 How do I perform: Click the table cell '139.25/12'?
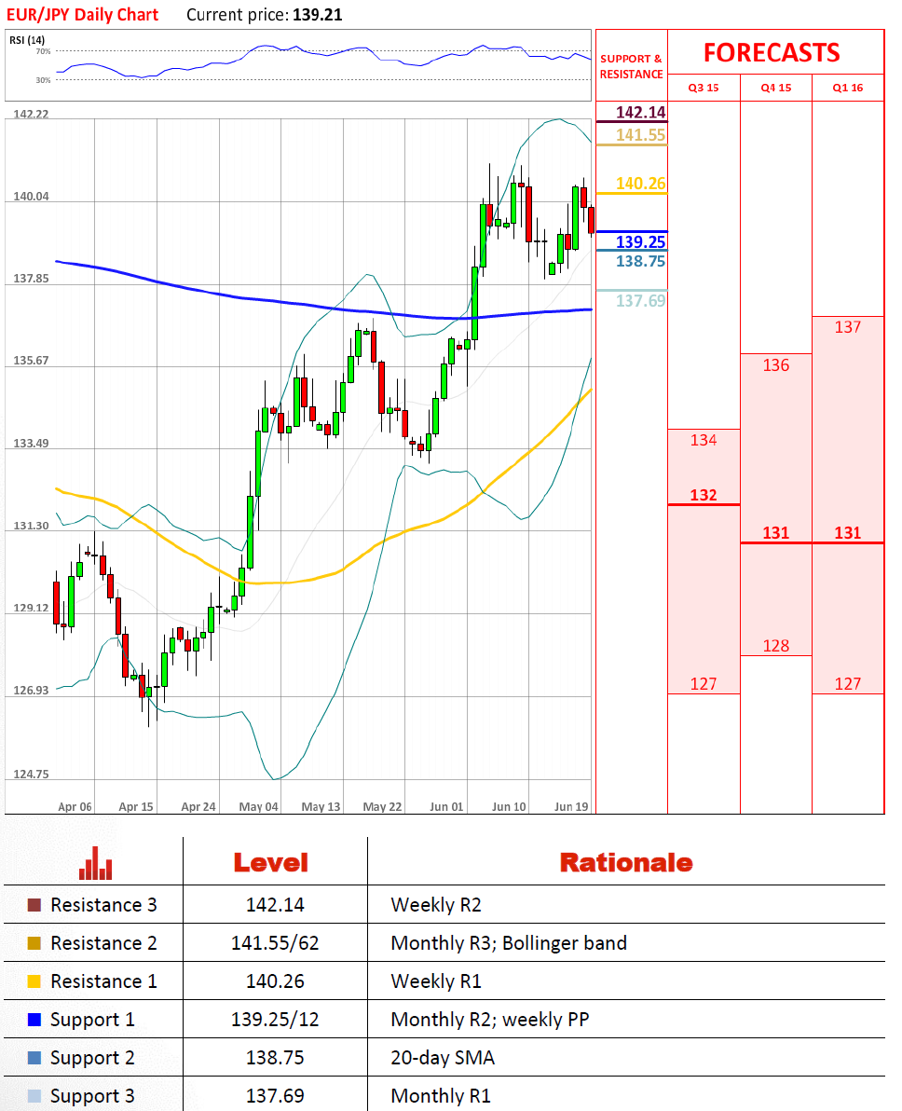(275, 1020)
